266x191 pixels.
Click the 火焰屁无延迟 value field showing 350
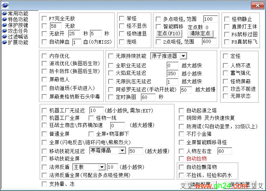[172, 73]
